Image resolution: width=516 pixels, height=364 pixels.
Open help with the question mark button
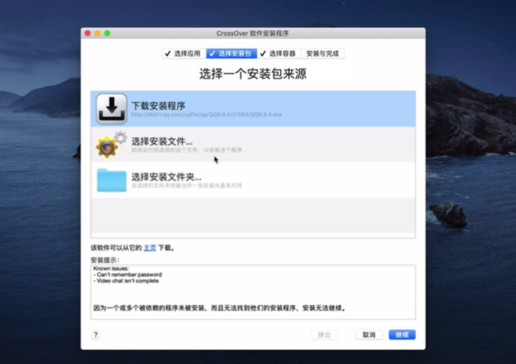95,335
